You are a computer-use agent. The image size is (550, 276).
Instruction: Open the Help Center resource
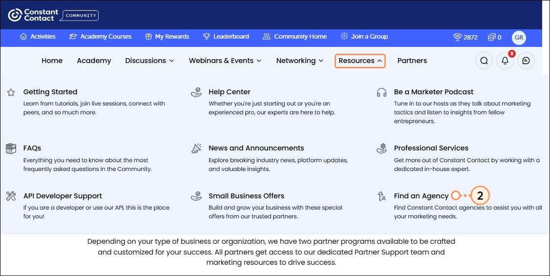[x=230, y=92]
